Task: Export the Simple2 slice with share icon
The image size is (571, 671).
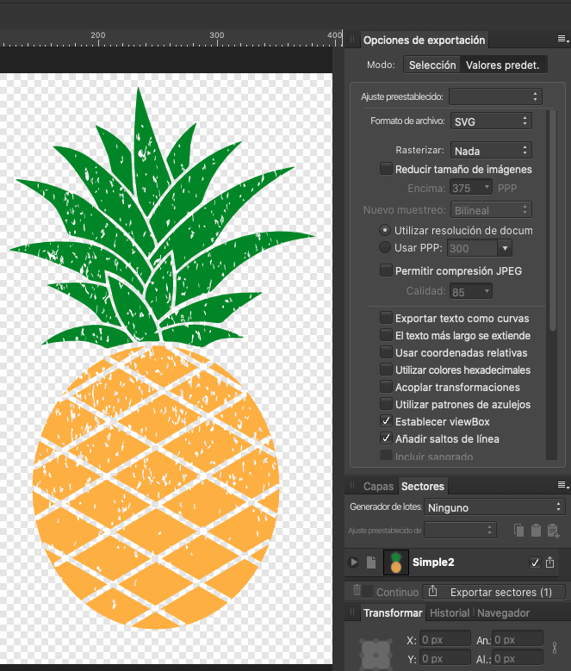Action: [x=550, y=562]
